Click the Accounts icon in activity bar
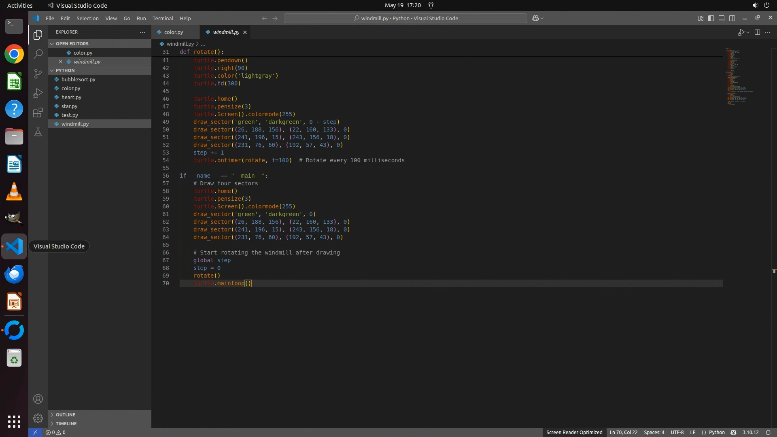 (x=38, y=399)
